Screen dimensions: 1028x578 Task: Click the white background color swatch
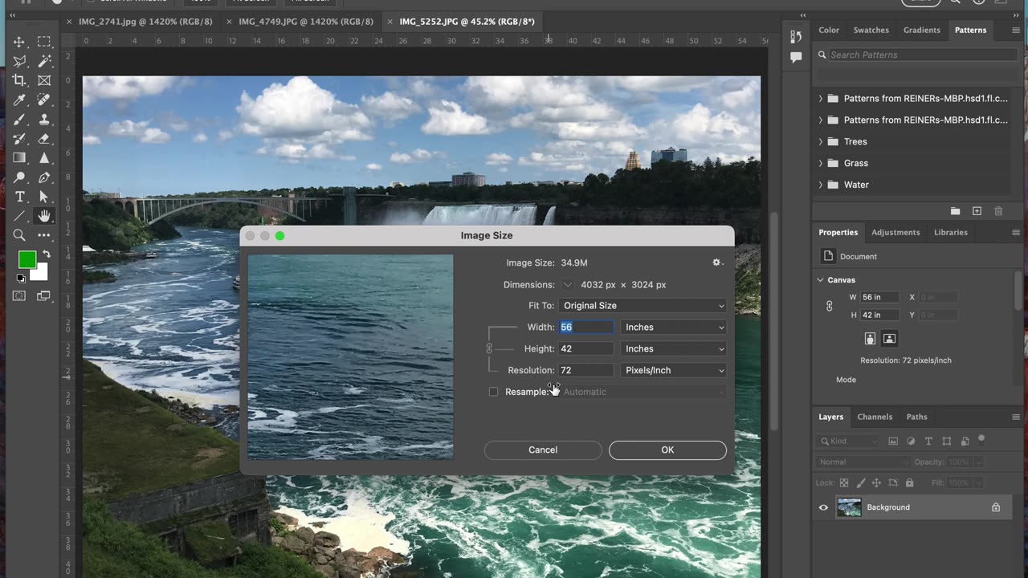[41, 275]
